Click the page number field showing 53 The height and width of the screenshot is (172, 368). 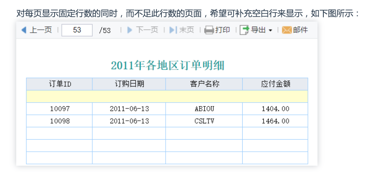coord(77,30)
